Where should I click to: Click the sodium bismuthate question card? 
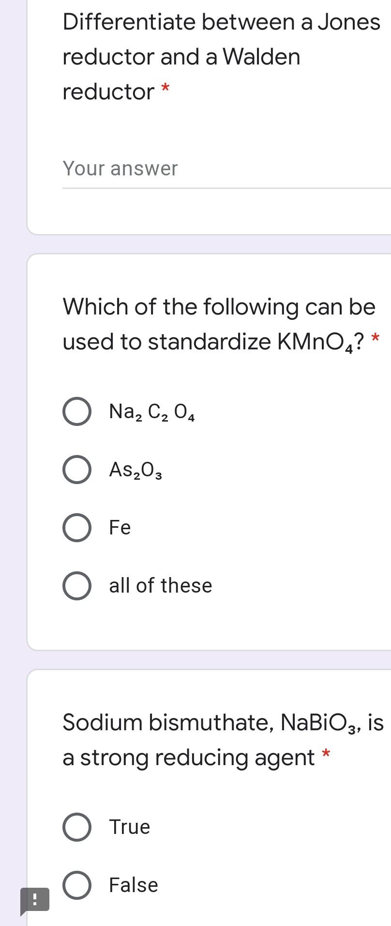[x=208, y=800]
